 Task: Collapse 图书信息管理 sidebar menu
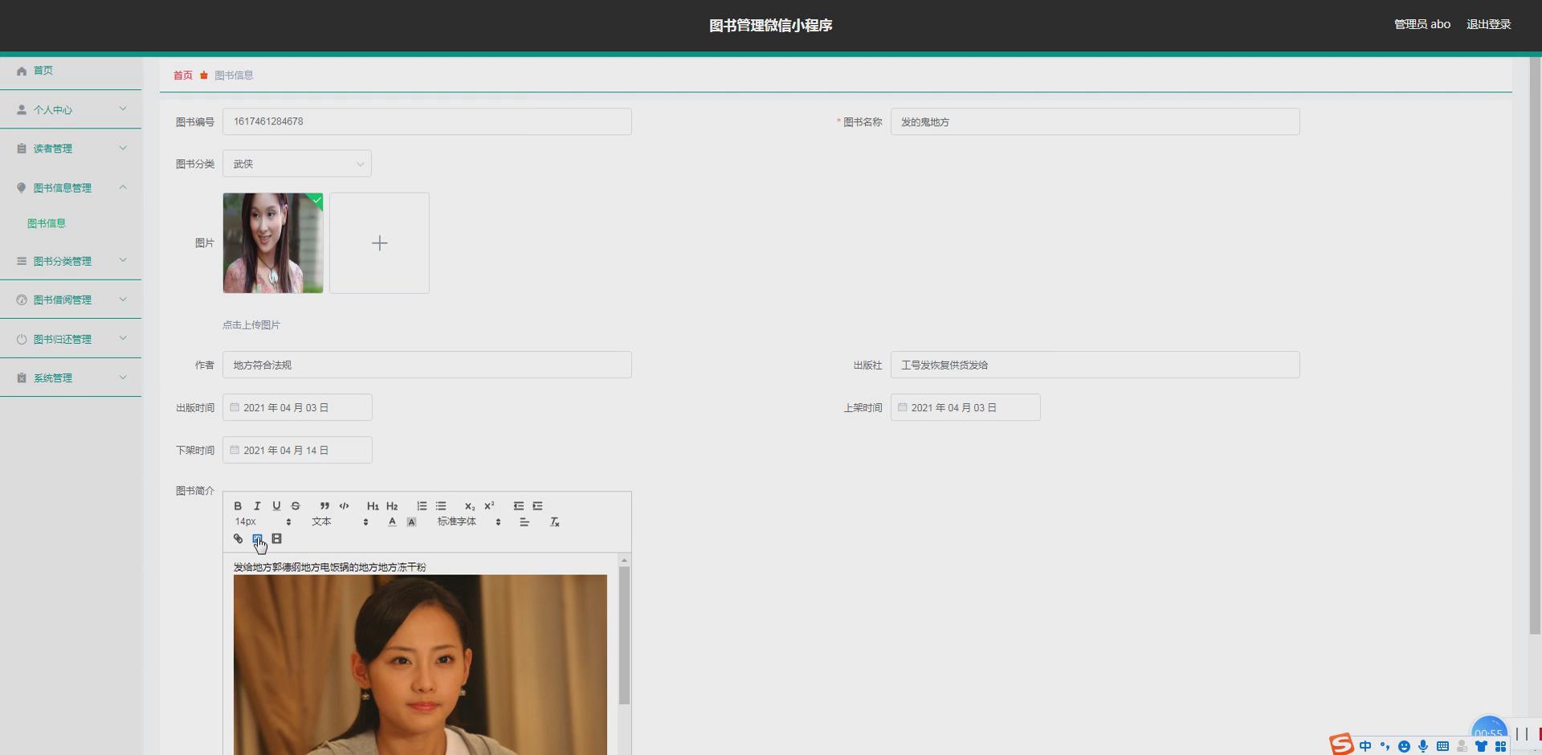pos(71,188)
